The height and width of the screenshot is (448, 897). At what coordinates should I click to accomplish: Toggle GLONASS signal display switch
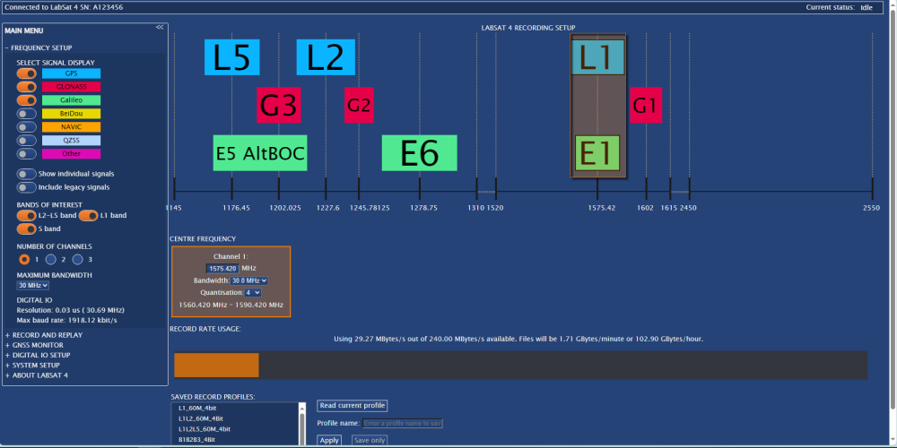click(26, 87)
